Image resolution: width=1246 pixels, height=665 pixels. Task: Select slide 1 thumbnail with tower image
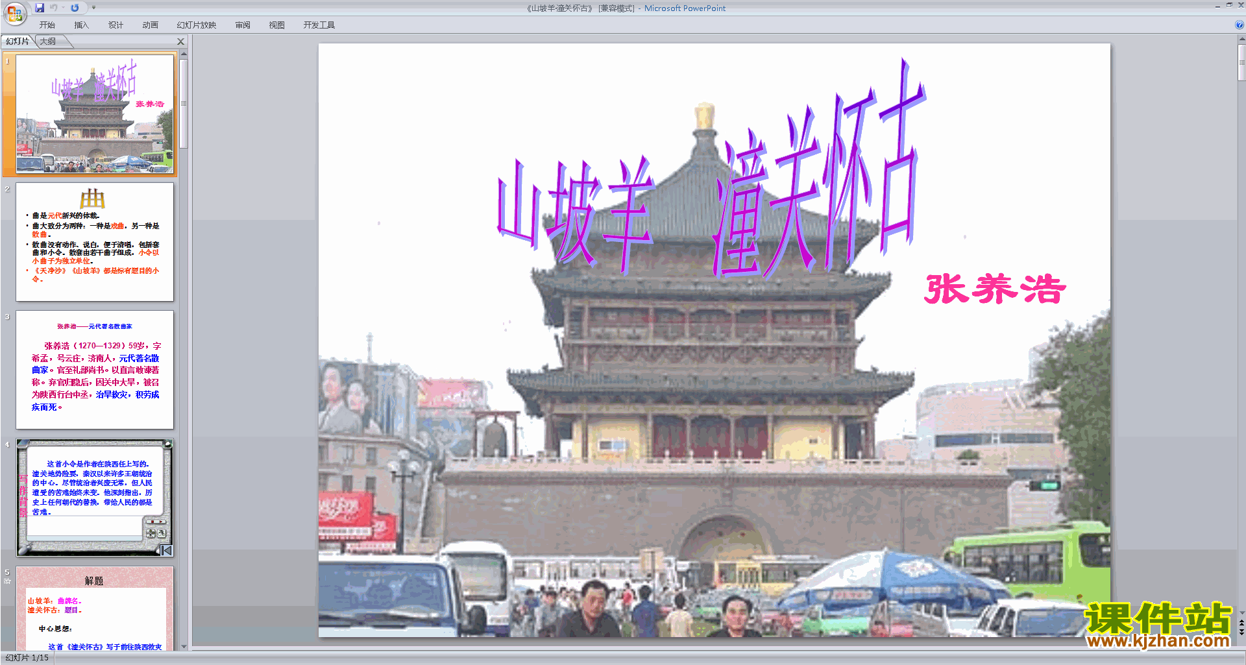pos(95,114)
